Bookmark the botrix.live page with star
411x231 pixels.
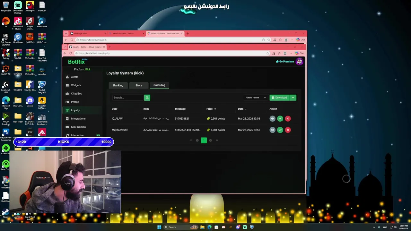pos(267,53)
